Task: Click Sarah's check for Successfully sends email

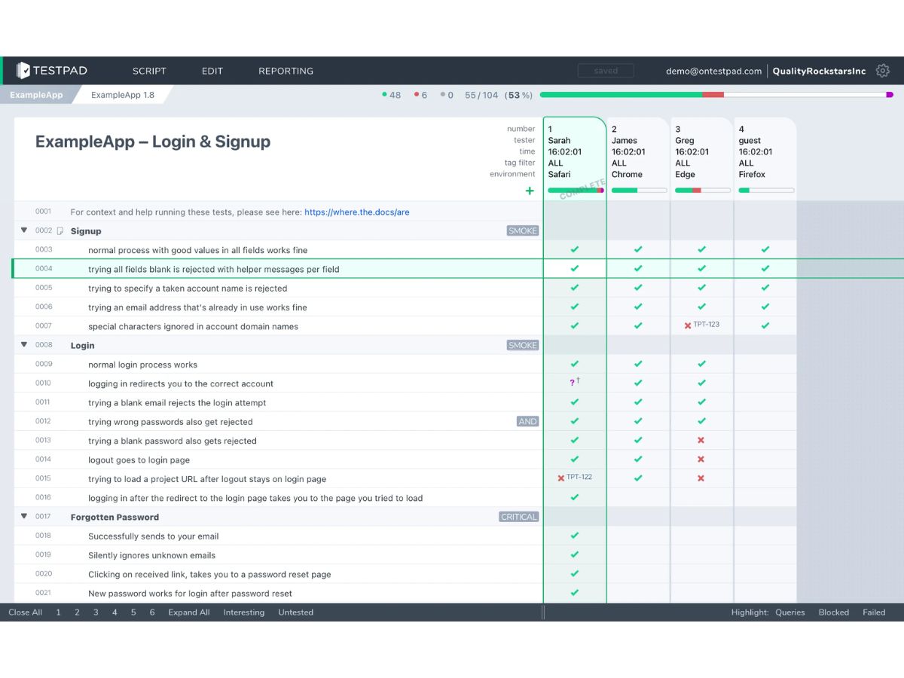Action: tap(575, 536)
